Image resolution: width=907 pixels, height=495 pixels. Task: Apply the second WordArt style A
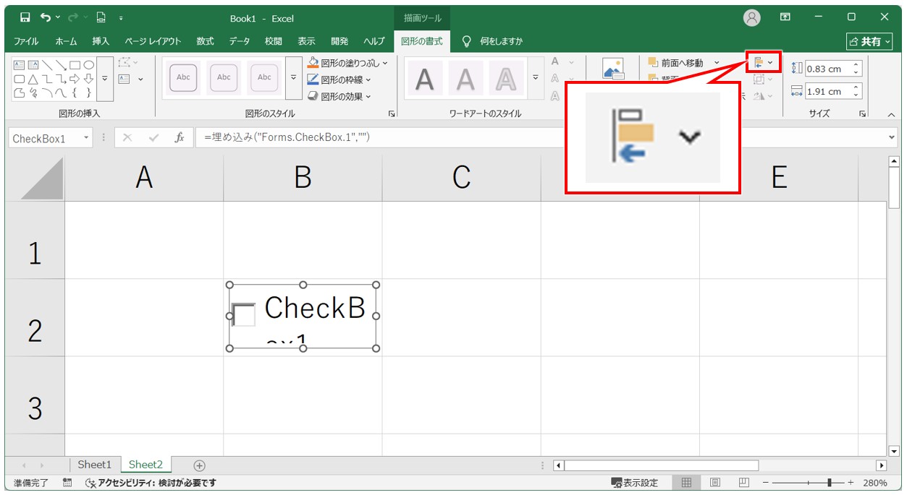[x=465, y=79]
